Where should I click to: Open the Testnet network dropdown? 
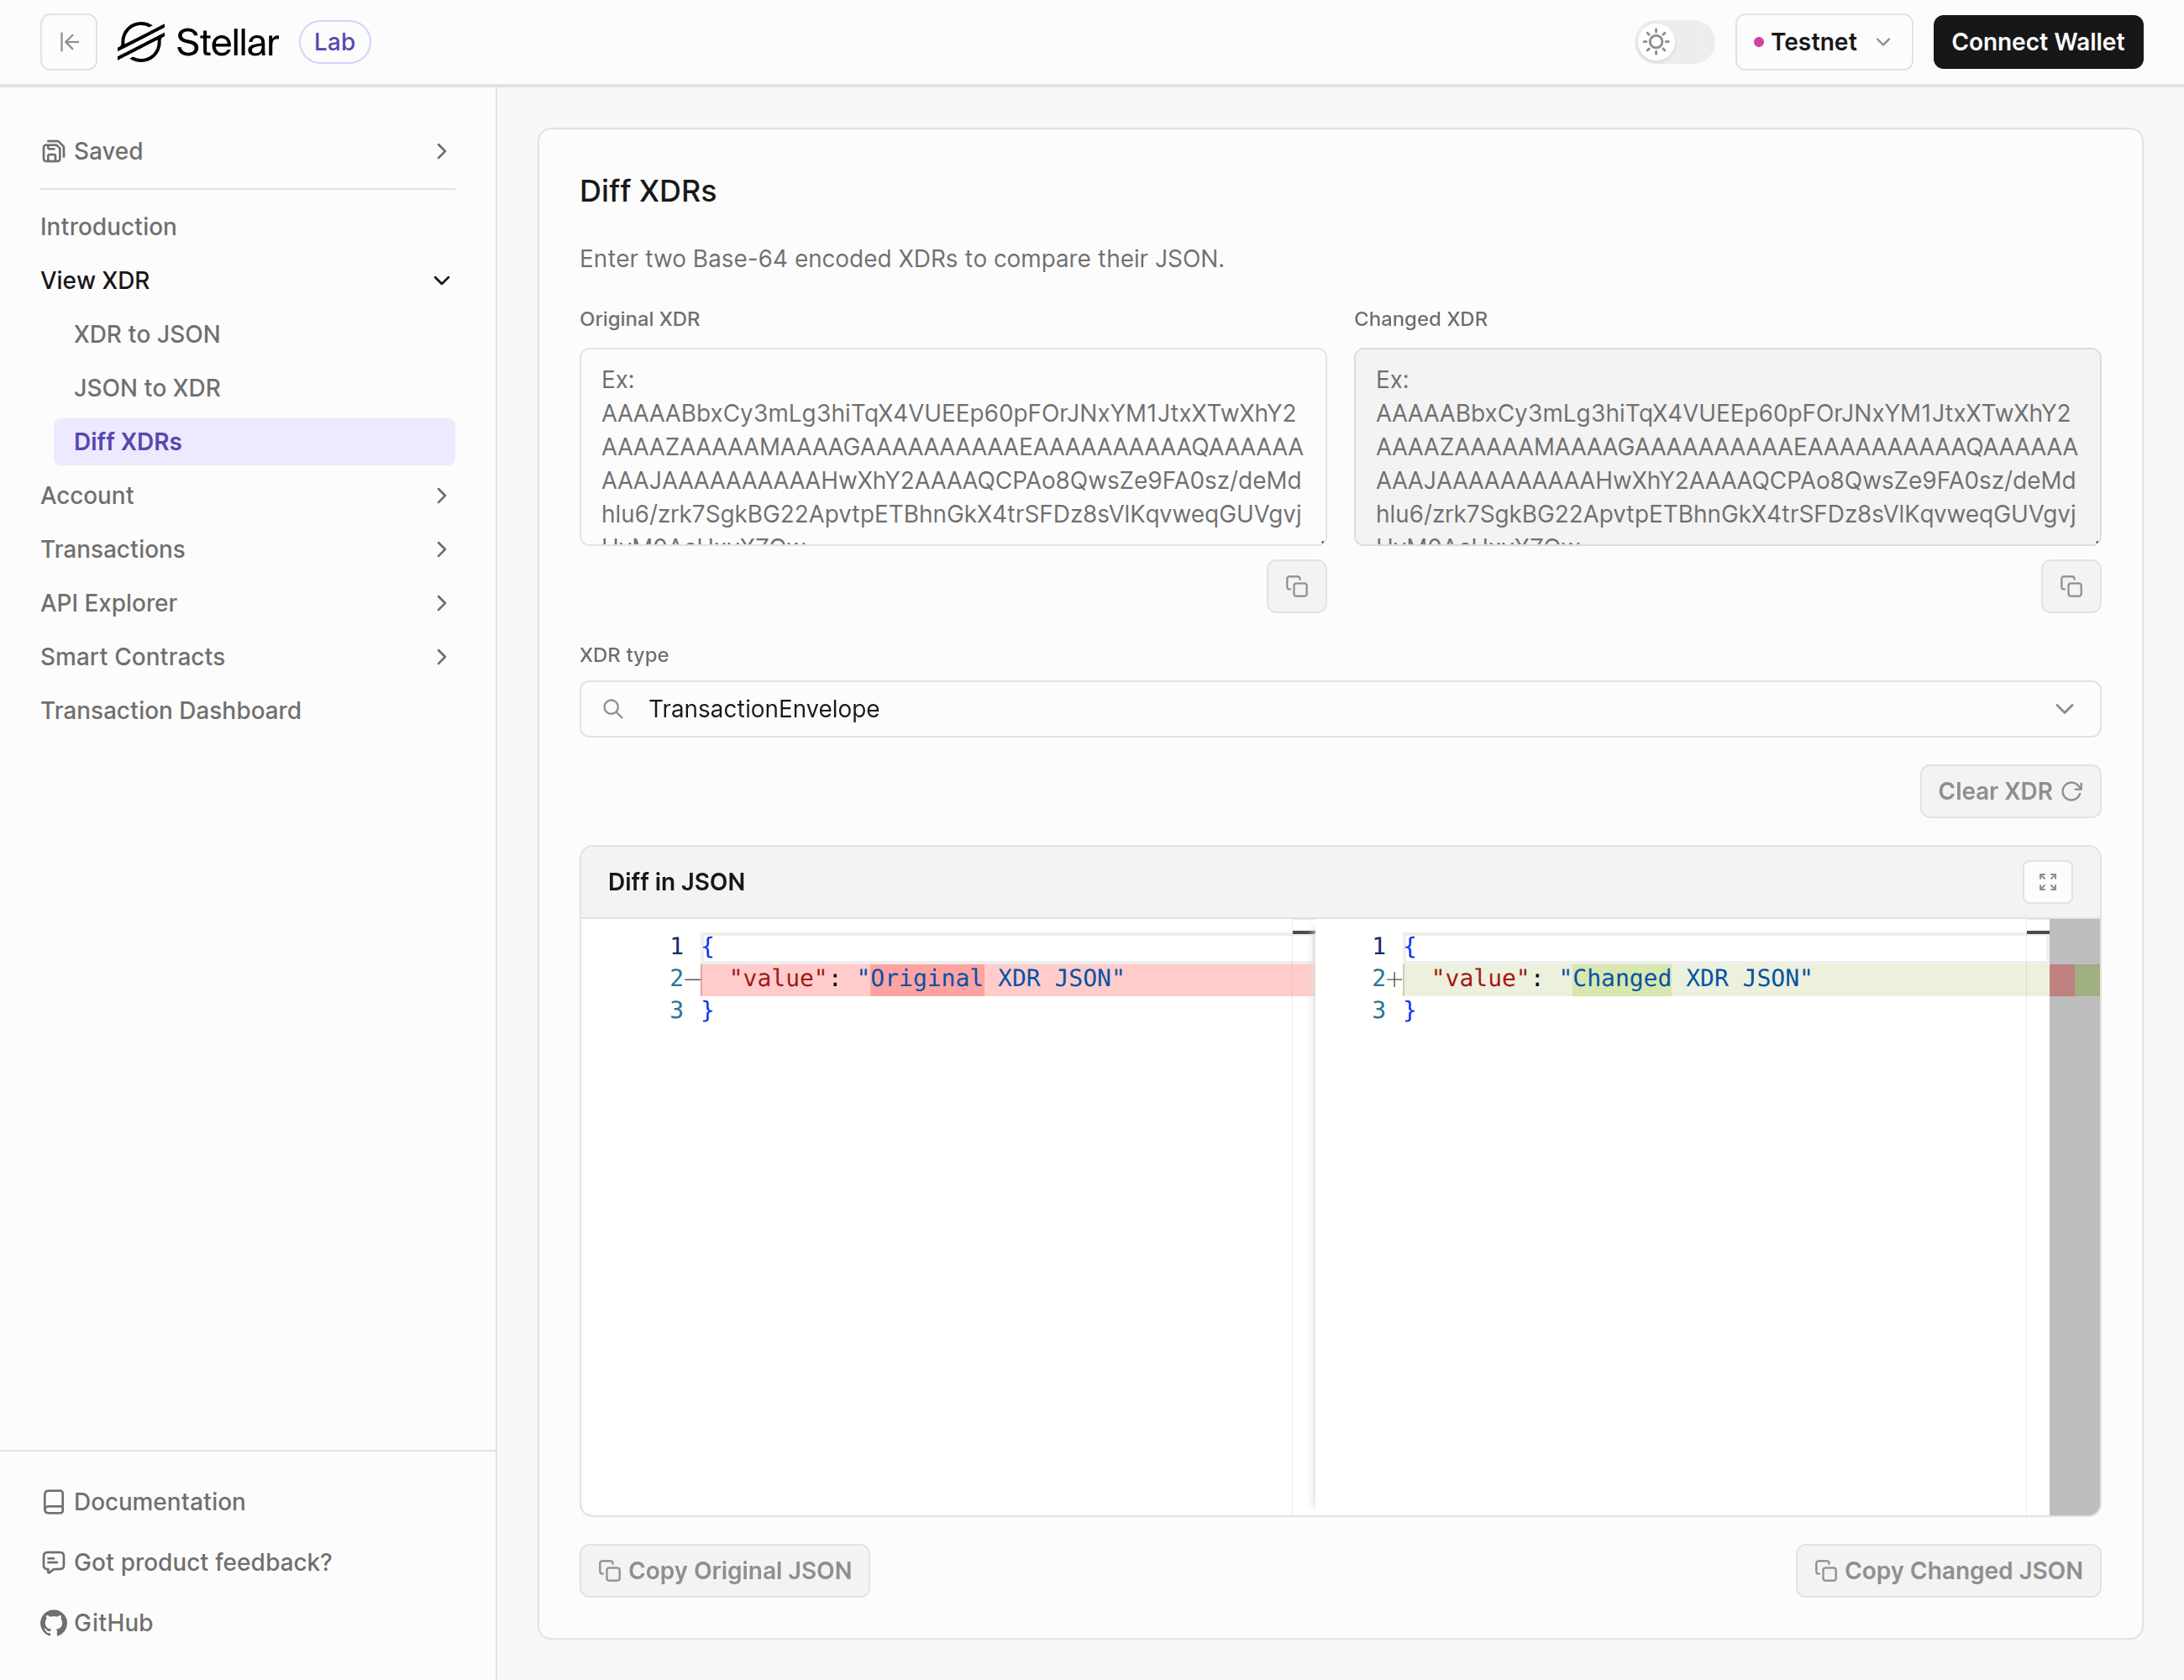(1823, 42)
